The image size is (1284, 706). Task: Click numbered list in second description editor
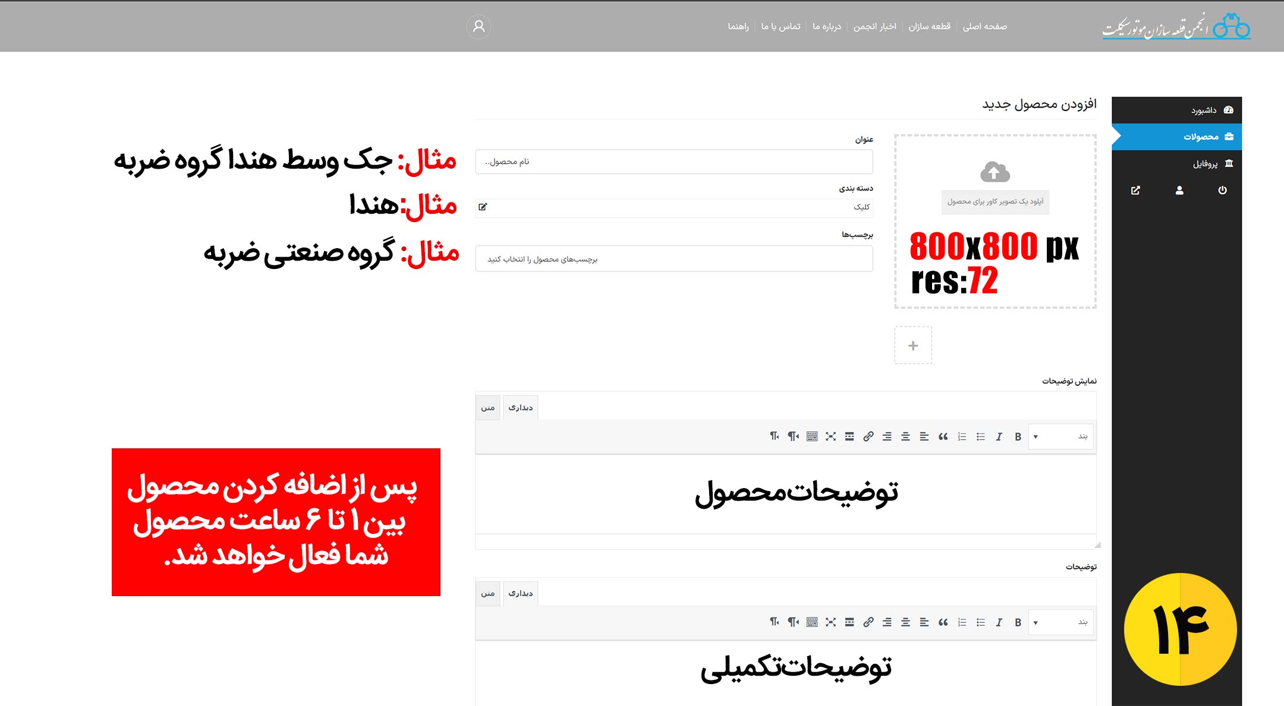[x=962, y=623]
